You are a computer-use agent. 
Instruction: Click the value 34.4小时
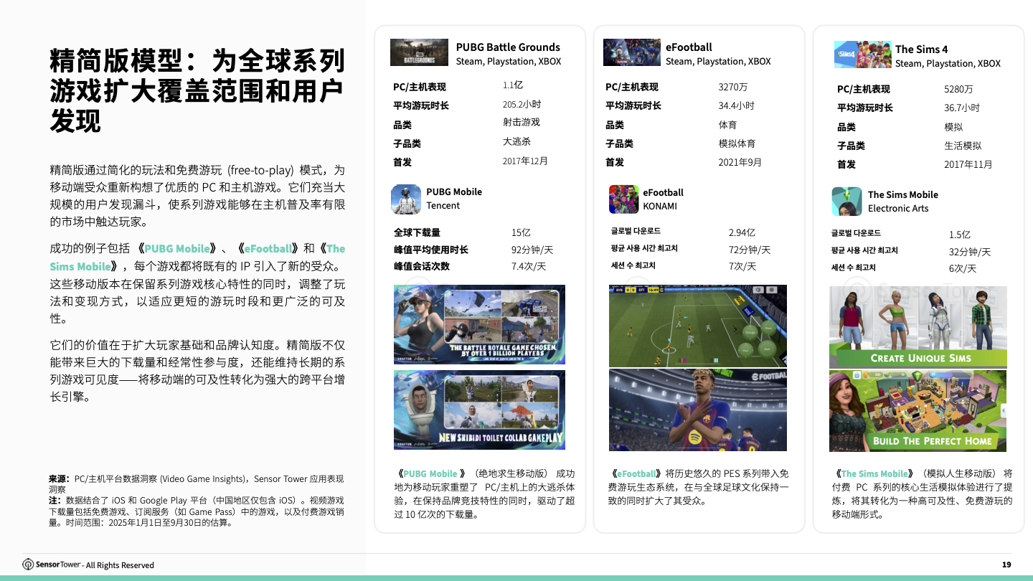[737, 105]
